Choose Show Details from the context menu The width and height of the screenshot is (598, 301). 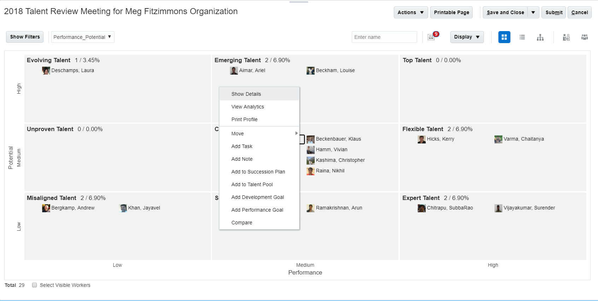(246, 94)
